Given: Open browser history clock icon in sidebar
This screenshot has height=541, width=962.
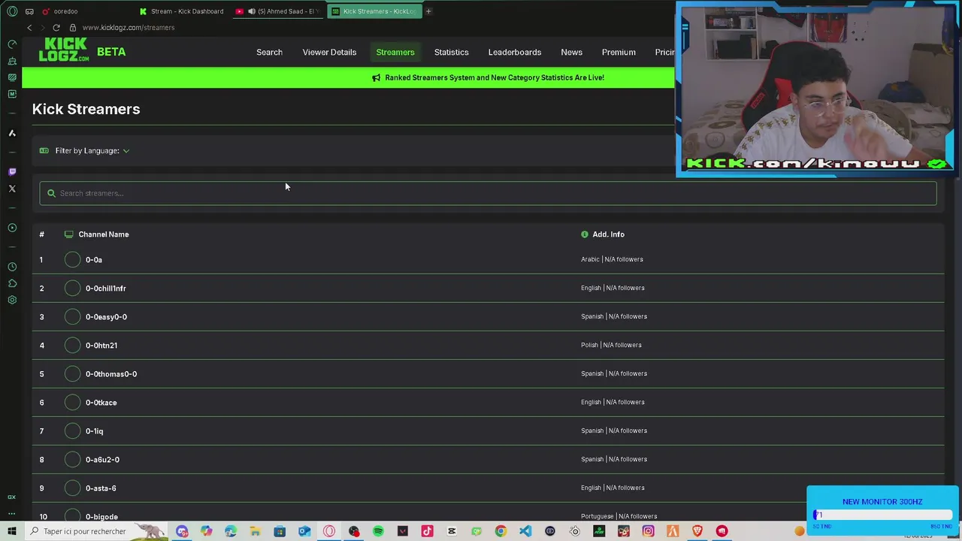Looking at the screenshot, I should click(12, 267).
